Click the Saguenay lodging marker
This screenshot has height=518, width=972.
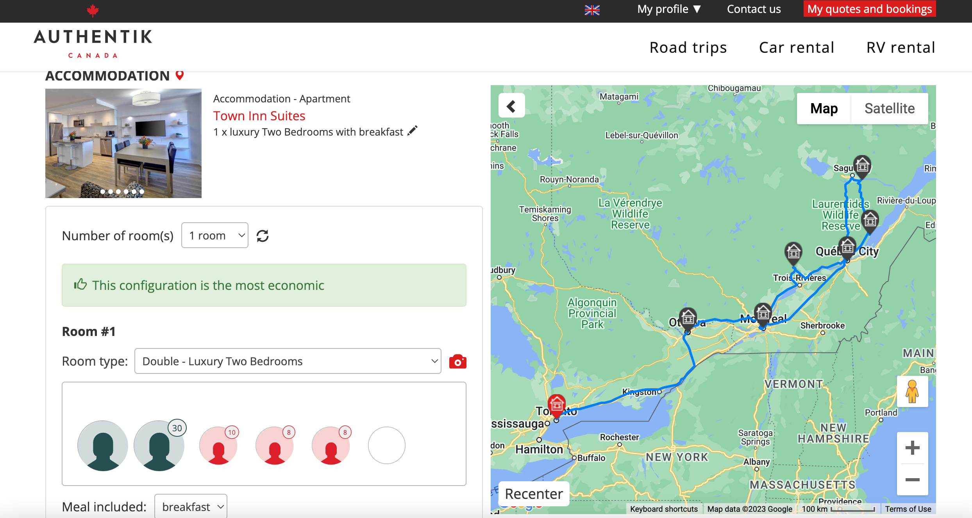click(862, 167)
